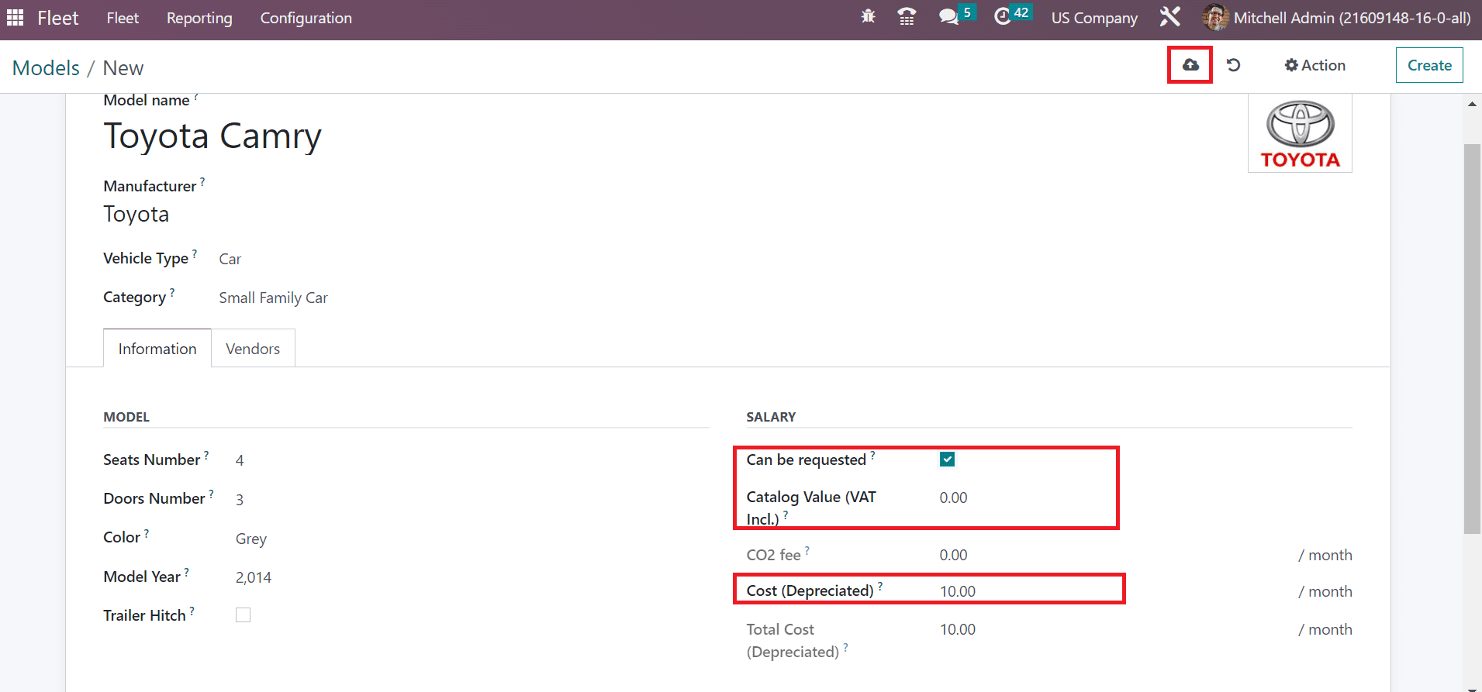The height and width of the screenshot is (692, 1482).
Task: Open the Configuration menu
Action: click(x=306, y=18)
